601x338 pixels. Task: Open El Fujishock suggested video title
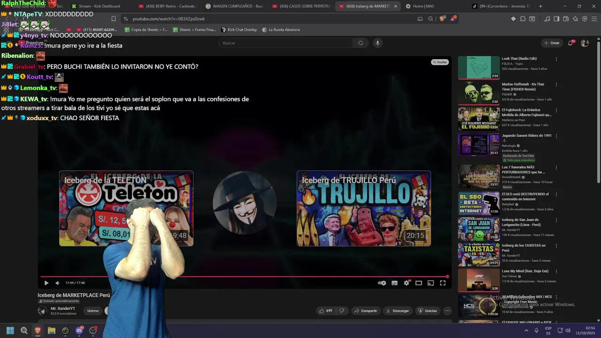coord(526,112)
